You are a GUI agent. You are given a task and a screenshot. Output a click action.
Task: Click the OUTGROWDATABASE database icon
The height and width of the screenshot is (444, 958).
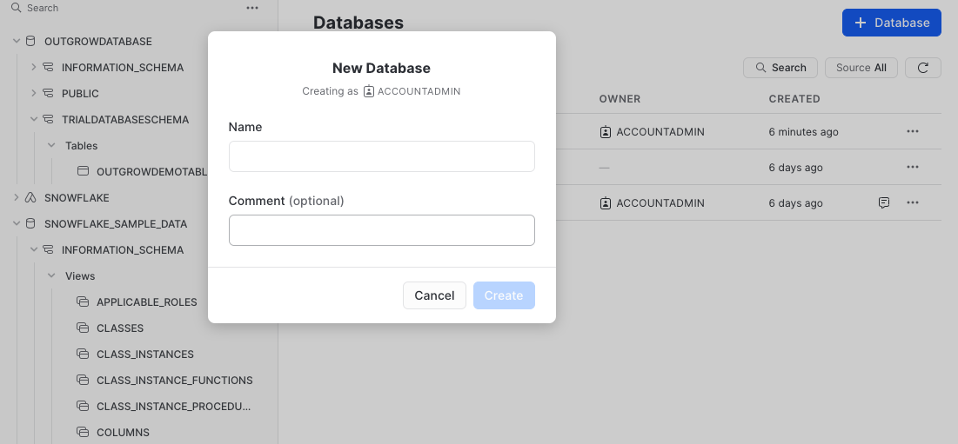pyautogui.click(x=31, y=41)
